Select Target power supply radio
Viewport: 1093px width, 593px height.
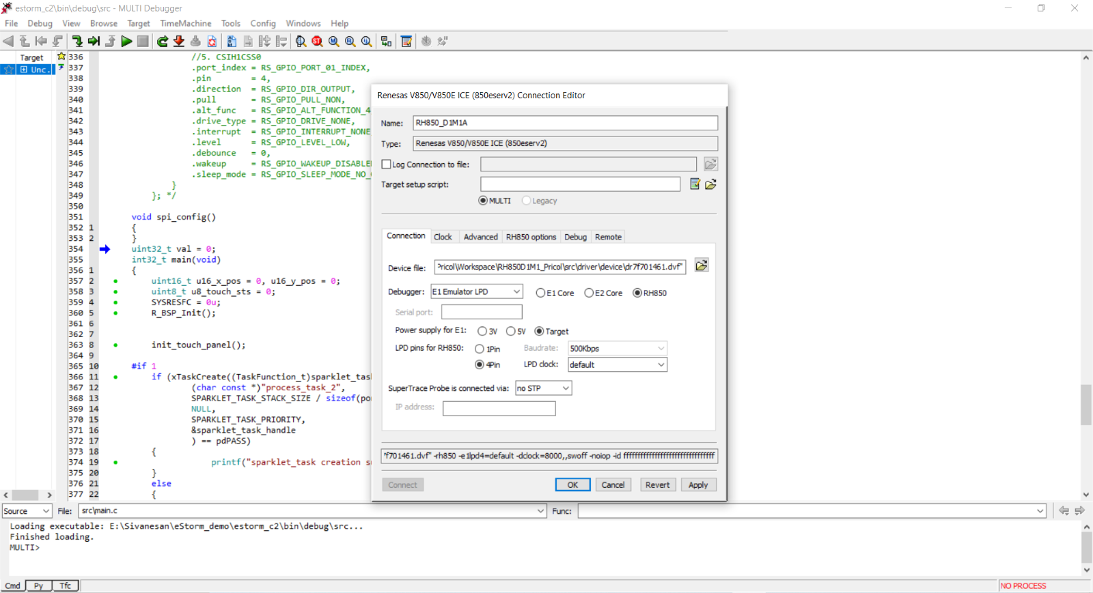tap(539, 331)
